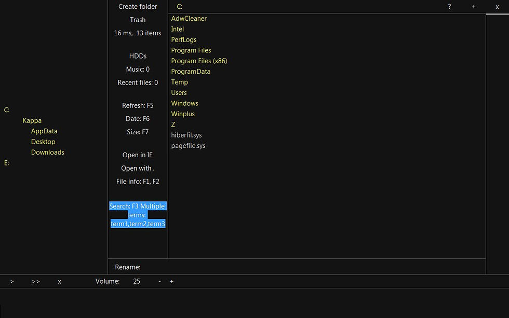
Task: Open the Users folder
Action: 179,93
